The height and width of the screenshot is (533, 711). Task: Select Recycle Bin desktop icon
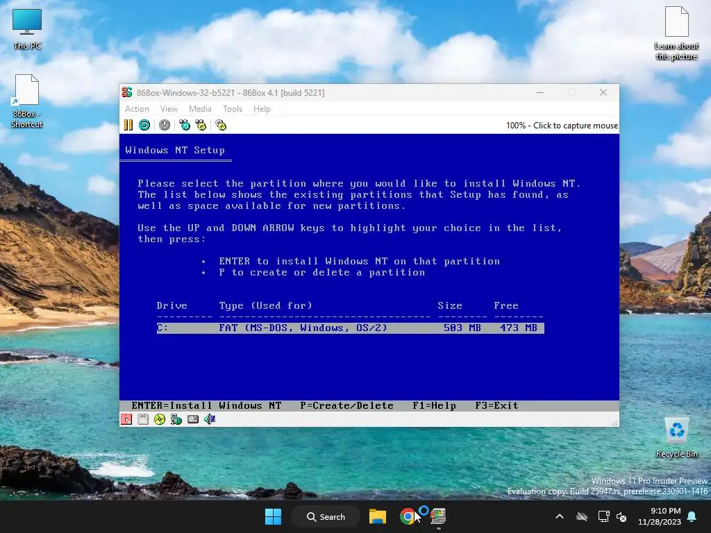click(x=676, y=438)
